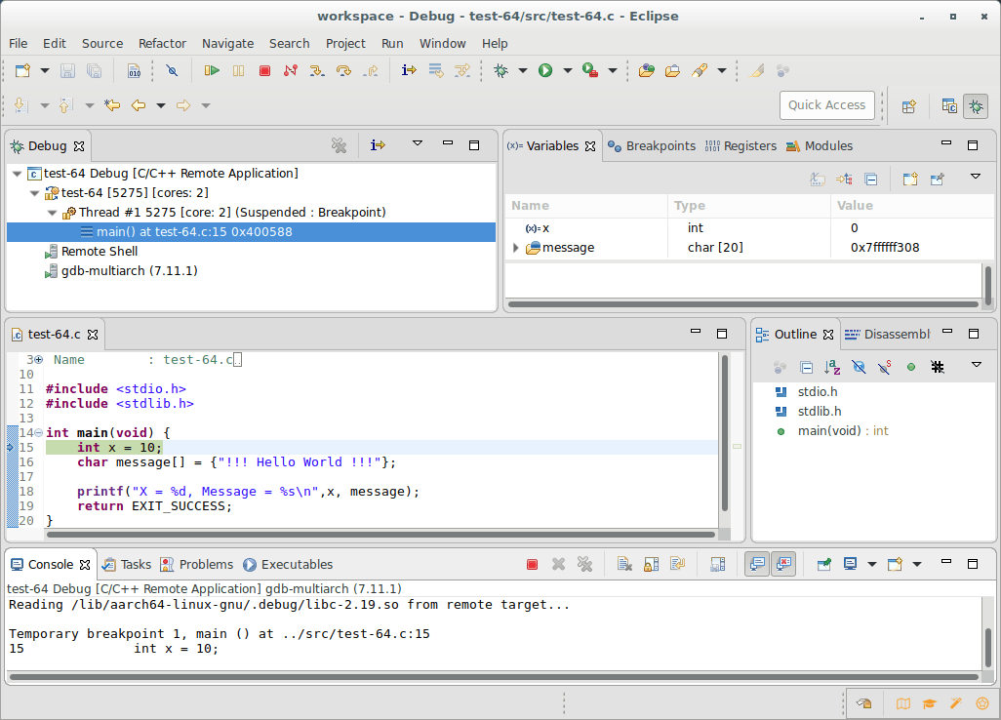
Task: Click the Quick Access search field
Action: tap(826, 105)
